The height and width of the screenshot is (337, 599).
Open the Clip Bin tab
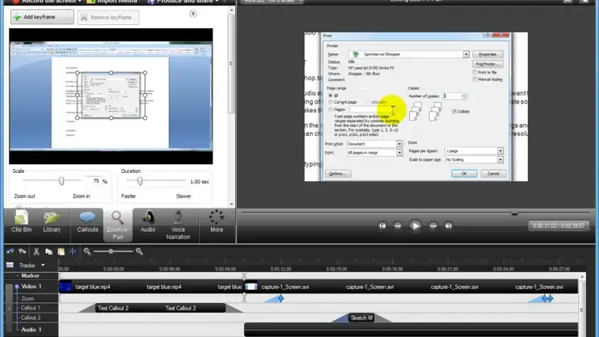[x=22, y=222]
